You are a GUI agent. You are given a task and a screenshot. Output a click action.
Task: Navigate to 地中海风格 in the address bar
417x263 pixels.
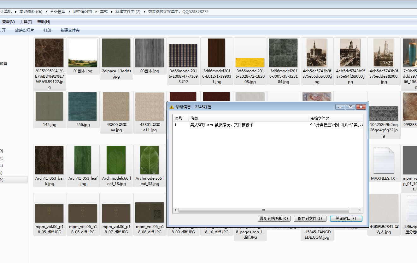83,12
